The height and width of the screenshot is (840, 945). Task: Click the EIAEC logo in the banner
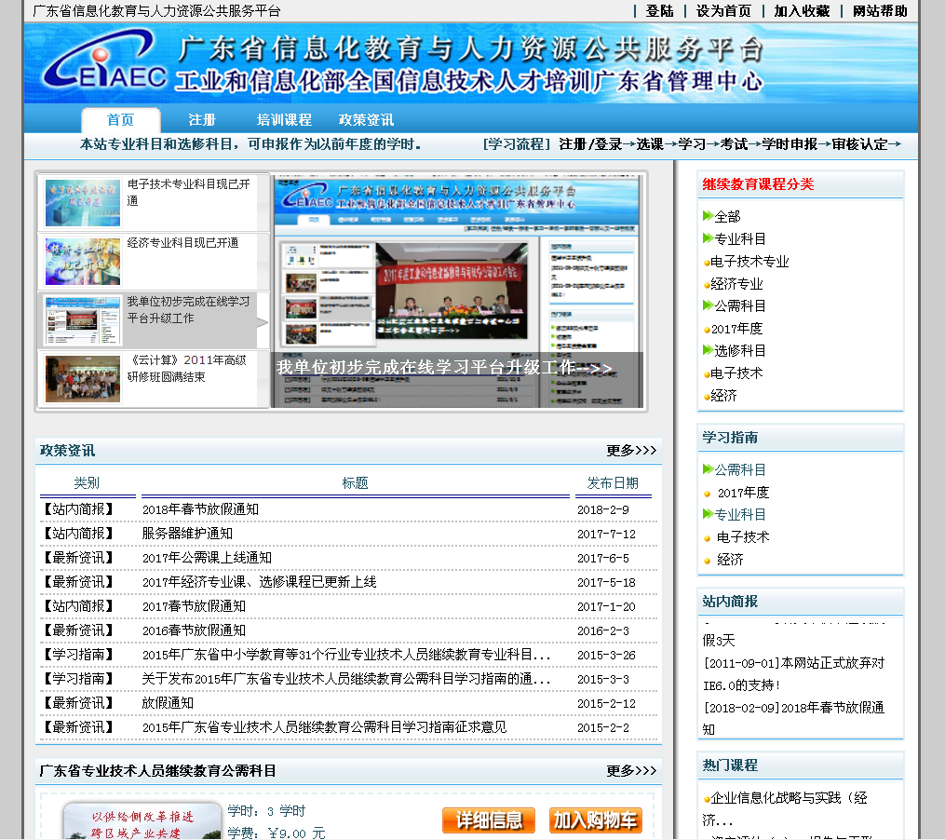click(104, 63)
